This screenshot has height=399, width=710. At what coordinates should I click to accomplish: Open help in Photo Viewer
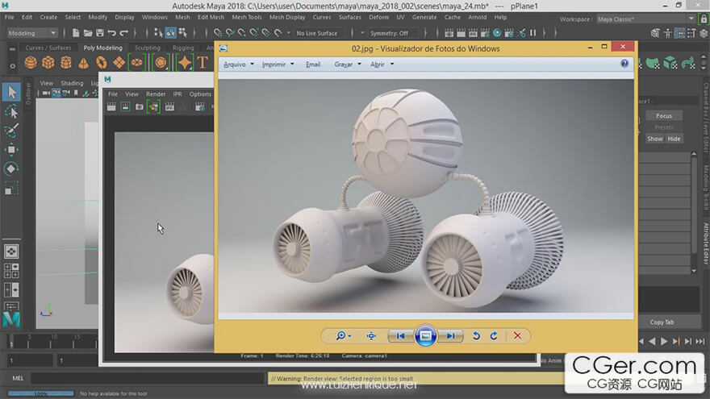(x=624, y=64)
